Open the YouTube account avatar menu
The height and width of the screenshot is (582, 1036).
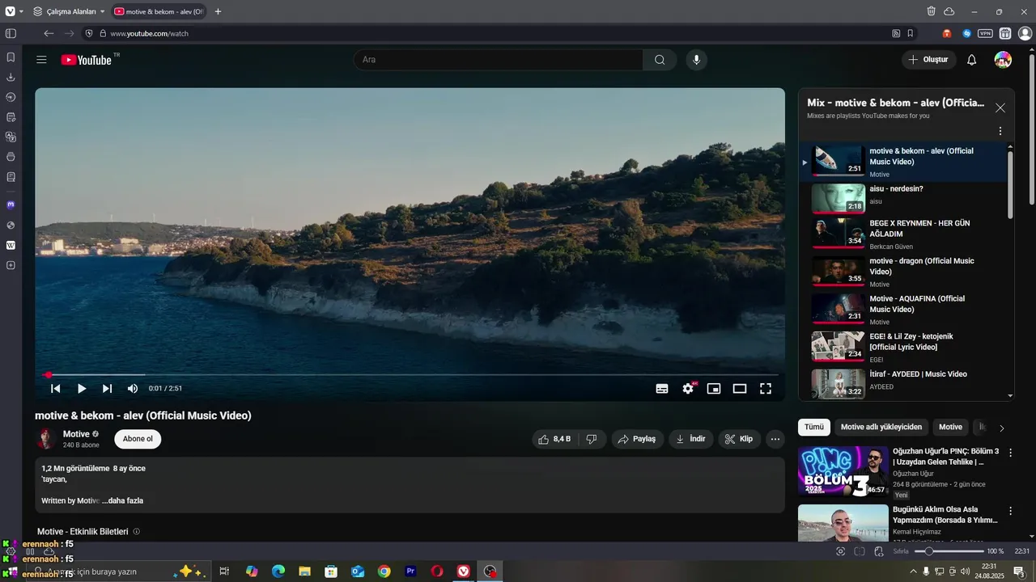pos(1003,60)
